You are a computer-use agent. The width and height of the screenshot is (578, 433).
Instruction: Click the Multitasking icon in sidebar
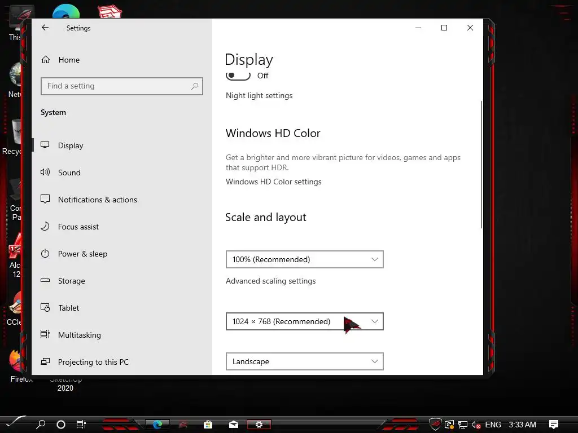(x=45, y=334)
